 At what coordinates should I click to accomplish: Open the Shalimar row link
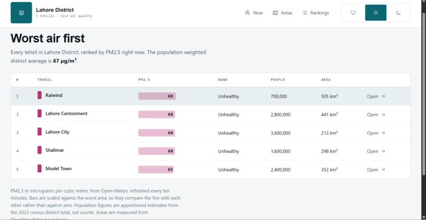(x=376, y=151)
